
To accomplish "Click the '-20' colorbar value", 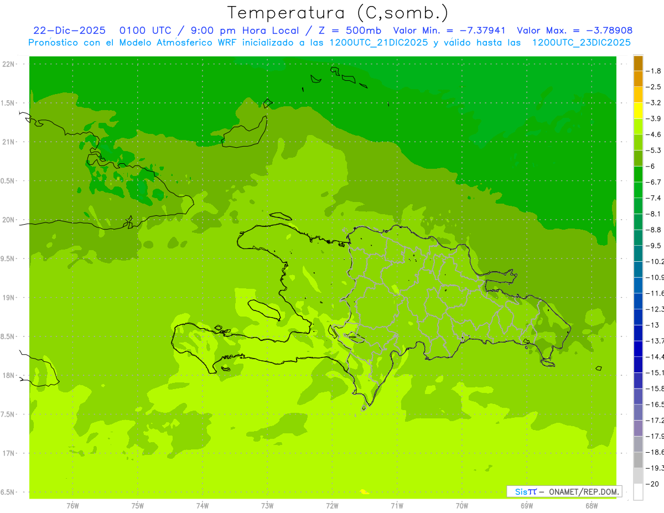I will coord(652,484).
